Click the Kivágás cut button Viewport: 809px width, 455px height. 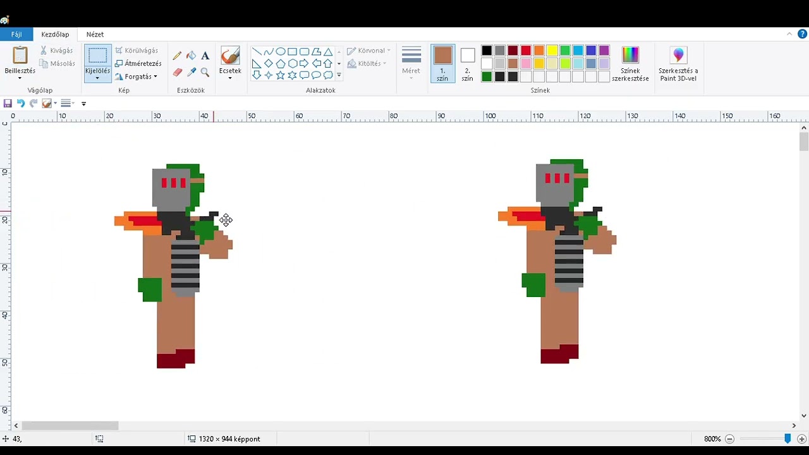click(56, 51)
